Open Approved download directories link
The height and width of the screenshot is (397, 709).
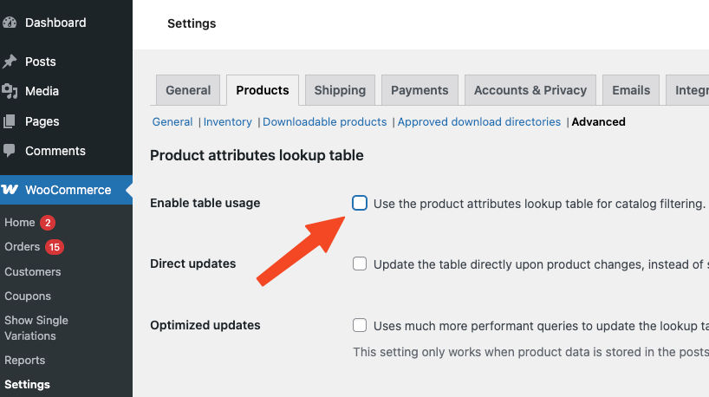(x=479, y=122)
